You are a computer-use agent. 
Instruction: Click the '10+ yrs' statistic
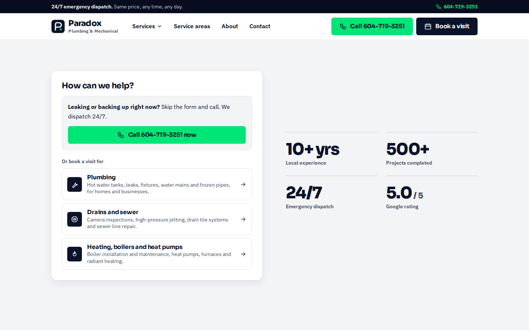(313, 149)
